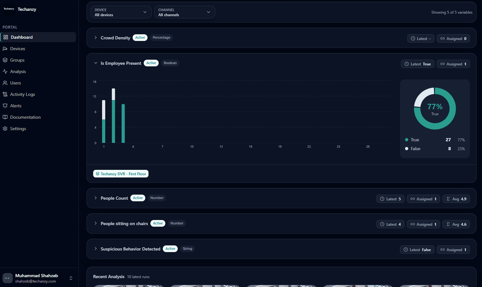The image size is (482, 287).
Task: Click Assigned 1 badge for People Count
Action: [x=423, y=199]
